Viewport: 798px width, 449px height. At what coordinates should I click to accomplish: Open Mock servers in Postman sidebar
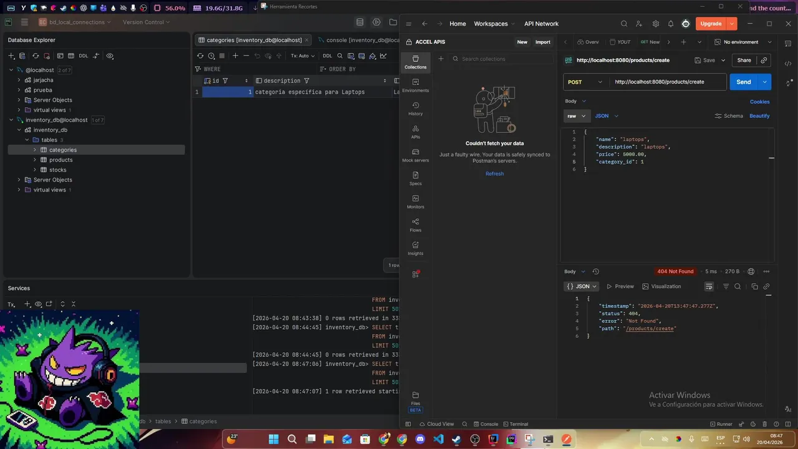[x=415, y=155]
